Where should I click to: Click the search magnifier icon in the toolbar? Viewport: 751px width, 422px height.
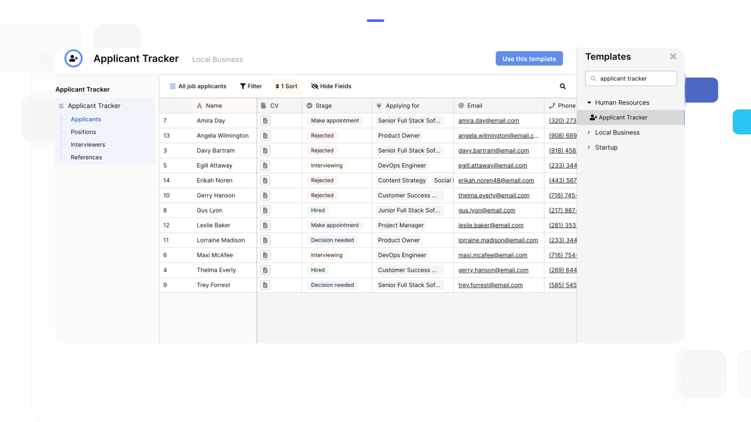click(x=563, y=86)
